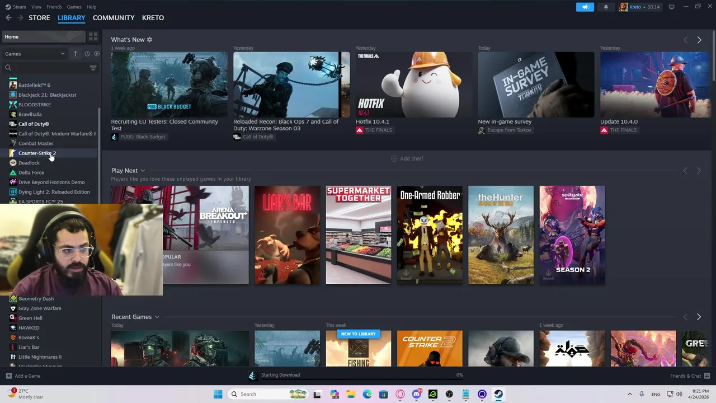The image size is (716, 403).
Task: Open Discord from the taskbar
Action: (x=417, y=394)
